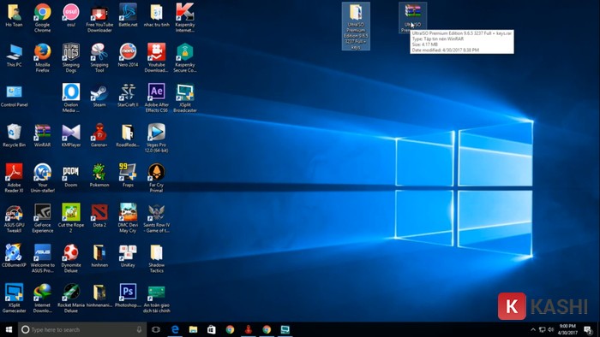Click the search box microphone icon
This screenshot has width=600, height=337.
tap(139, 329)
